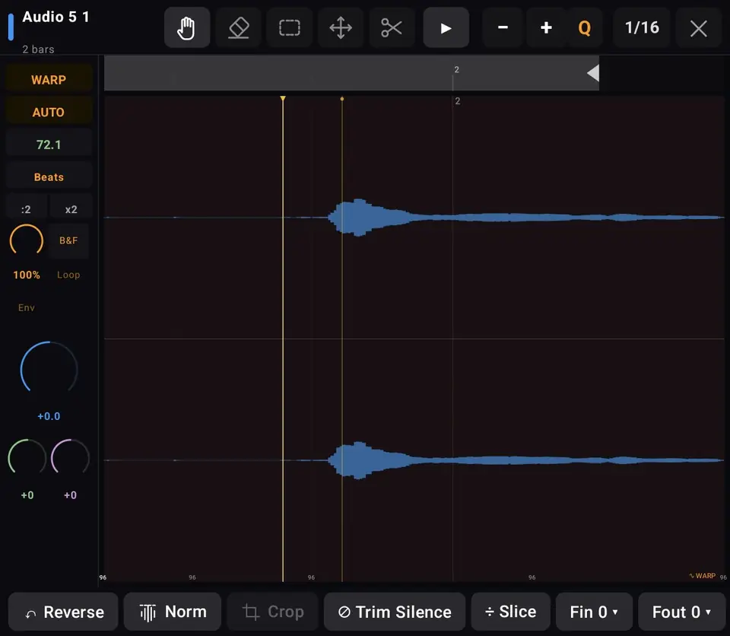
Task: Open the Fout 0 fade-out dropdown
Action: 681,612
